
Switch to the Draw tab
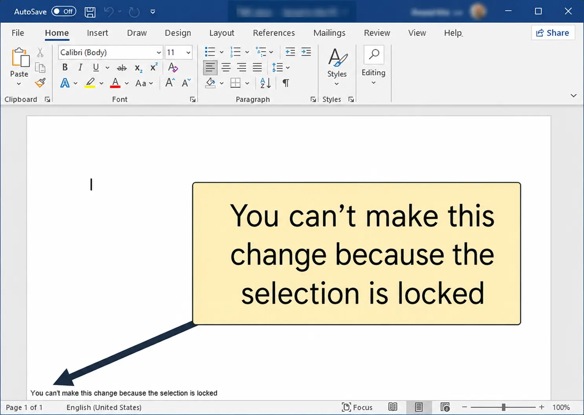137,33
